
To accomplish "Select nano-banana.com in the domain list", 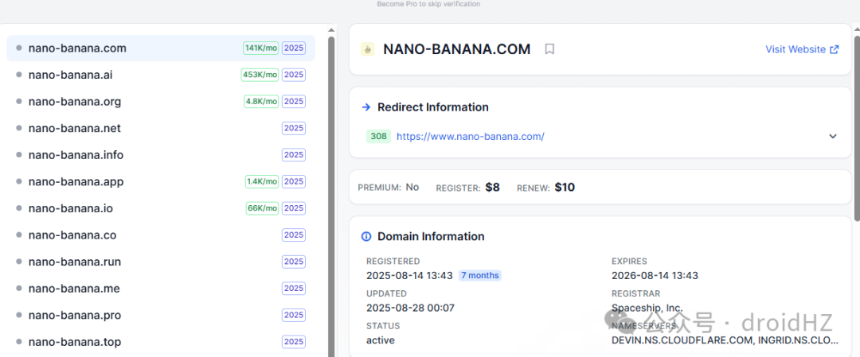I will tap(161, 49).
